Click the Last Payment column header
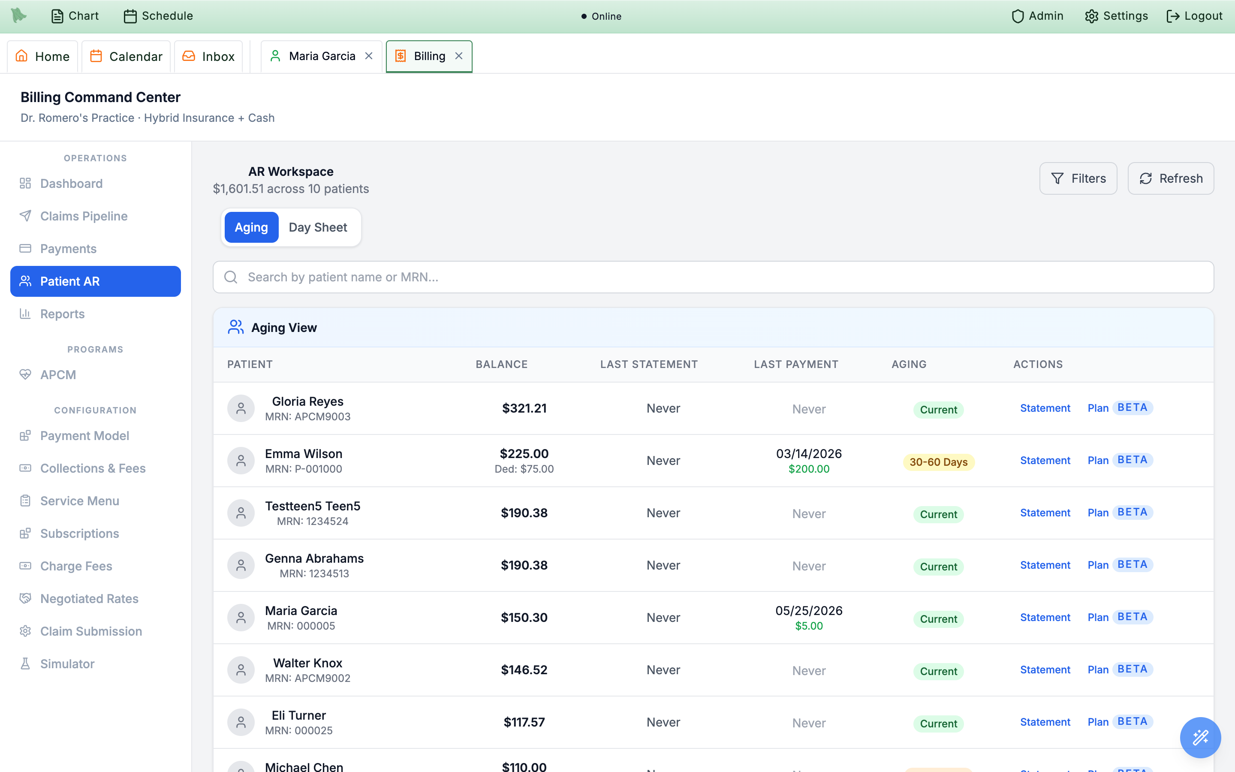 (x=796, y=365)
